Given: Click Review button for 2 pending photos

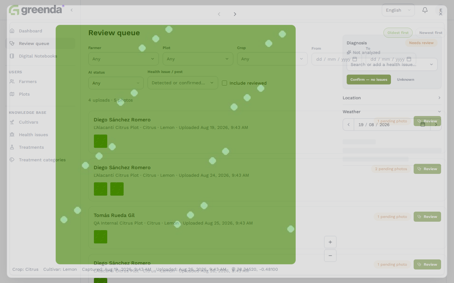Looking at the screenshot, I should pos(427,169).
